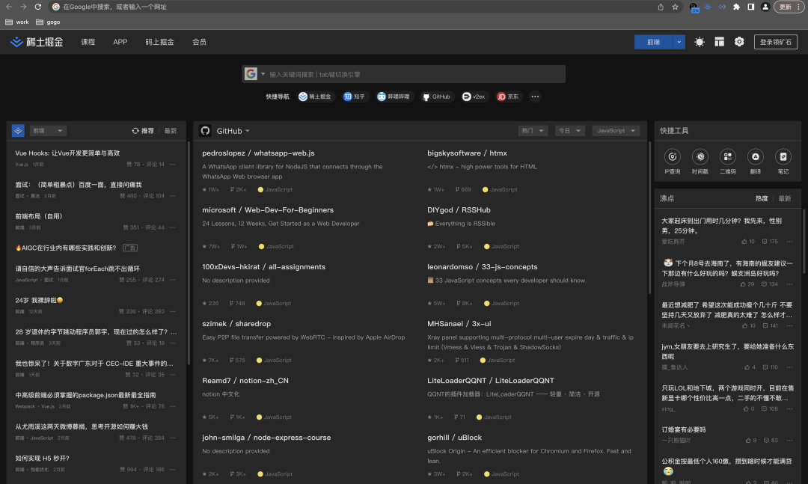Bookmark this page with the star icon

[675, 7]
